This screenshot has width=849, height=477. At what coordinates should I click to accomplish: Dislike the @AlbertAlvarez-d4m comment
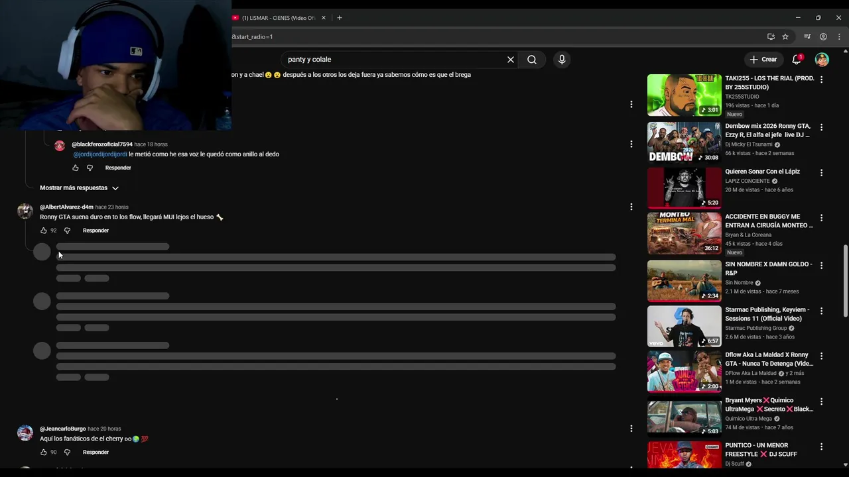coord(67,231)
